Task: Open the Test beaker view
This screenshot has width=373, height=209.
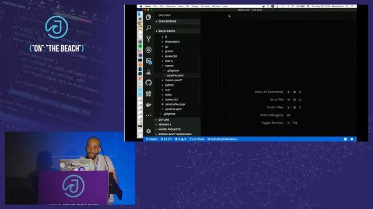Action: coord(149,72)
